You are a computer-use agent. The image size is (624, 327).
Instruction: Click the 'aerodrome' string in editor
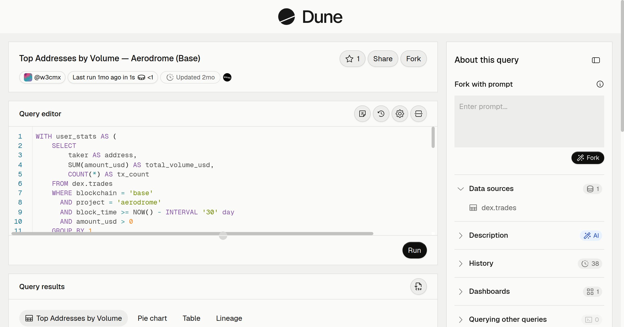pyautogui.click(x=139, y=202)
